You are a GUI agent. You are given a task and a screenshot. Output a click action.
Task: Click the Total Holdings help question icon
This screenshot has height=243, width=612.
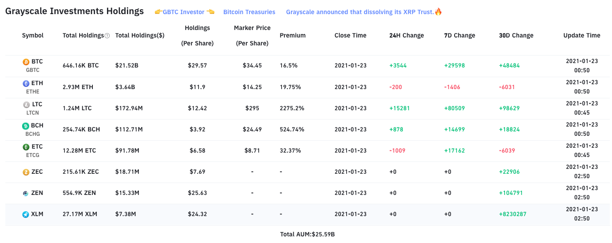click(107, 36)
